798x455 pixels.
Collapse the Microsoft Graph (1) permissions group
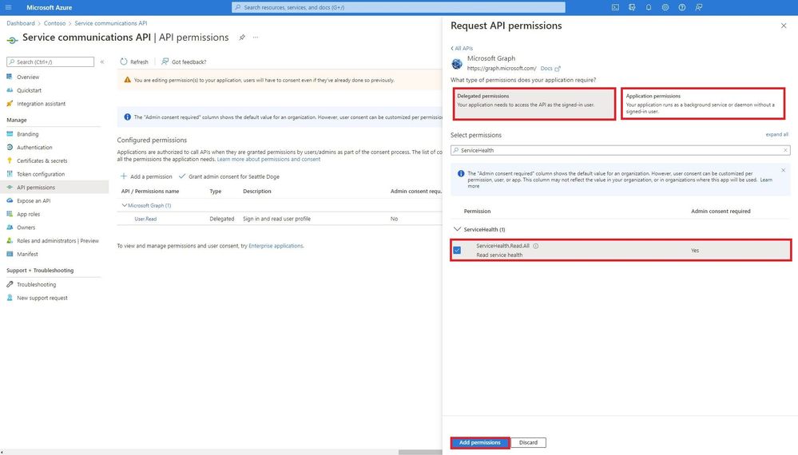(x=124, y=205)
